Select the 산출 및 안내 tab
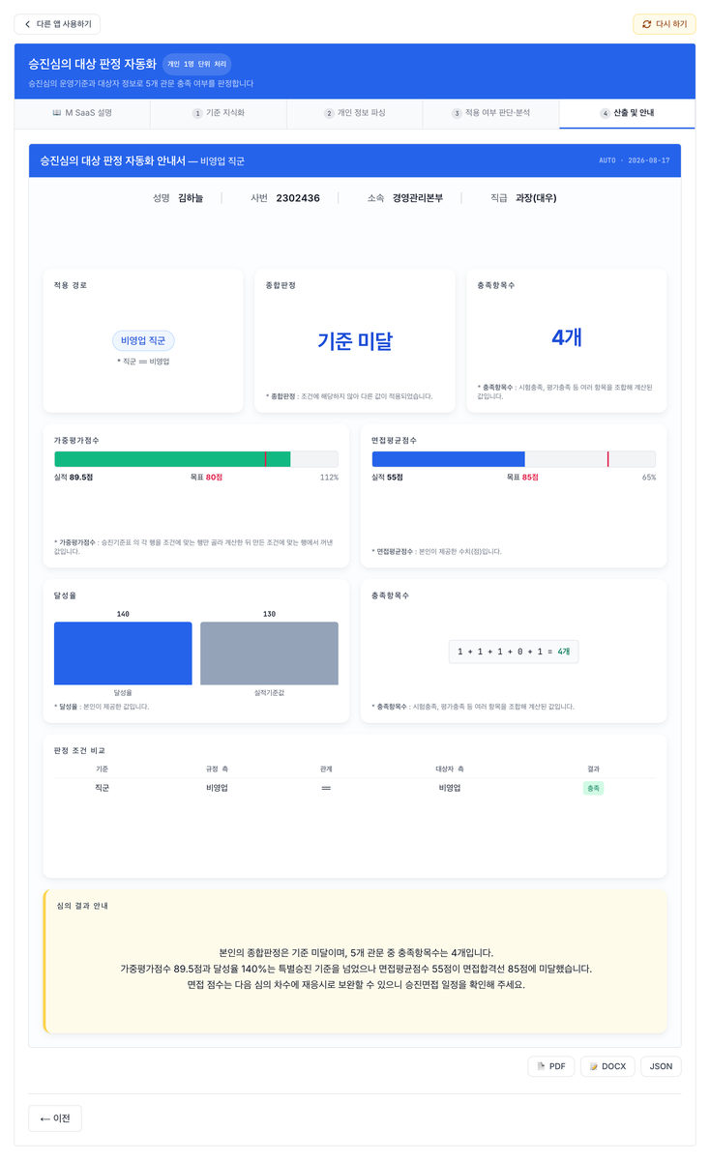 (x=627, y=113)
